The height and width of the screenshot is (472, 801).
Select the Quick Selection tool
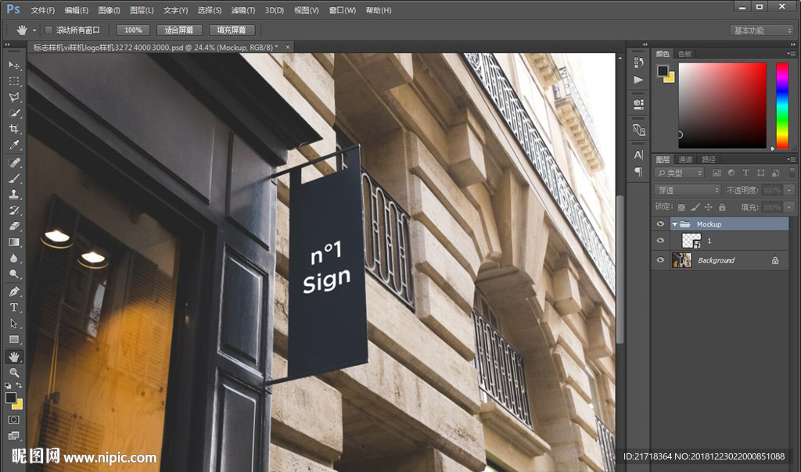point(14,113)
